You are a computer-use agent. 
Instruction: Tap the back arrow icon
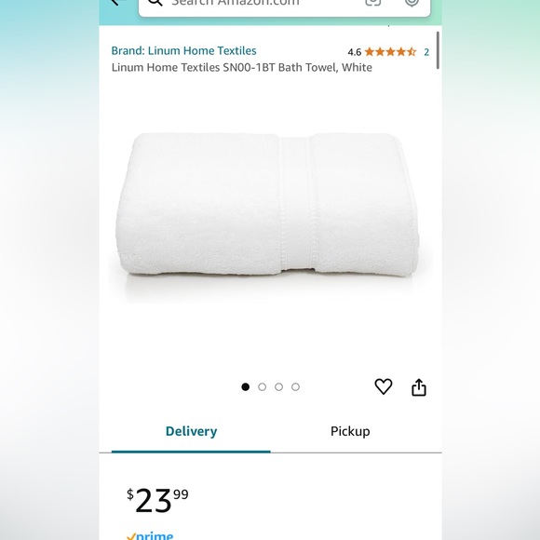click(x=117, y=2)
